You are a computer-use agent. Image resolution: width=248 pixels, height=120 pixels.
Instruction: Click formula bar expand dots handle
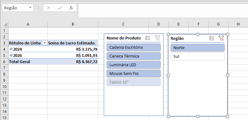click(x=38, y=8)
